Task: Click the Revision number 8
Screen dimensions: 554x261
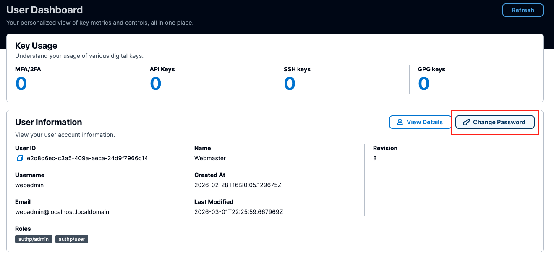Action: tap(375, 159)
